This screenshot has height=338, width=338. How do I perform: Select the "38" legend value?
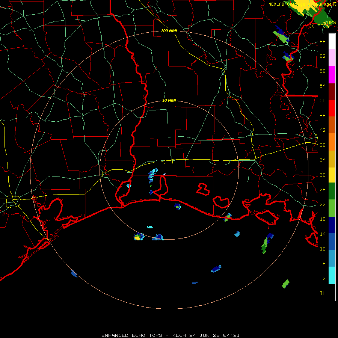(323, 145)
